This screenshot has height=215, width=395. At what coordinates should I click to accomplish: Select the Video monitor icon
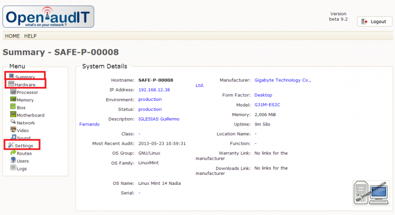[x=13, y=130]
